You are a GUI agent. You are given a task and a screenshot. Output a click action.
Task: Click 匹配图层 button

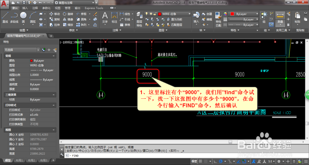174,25
